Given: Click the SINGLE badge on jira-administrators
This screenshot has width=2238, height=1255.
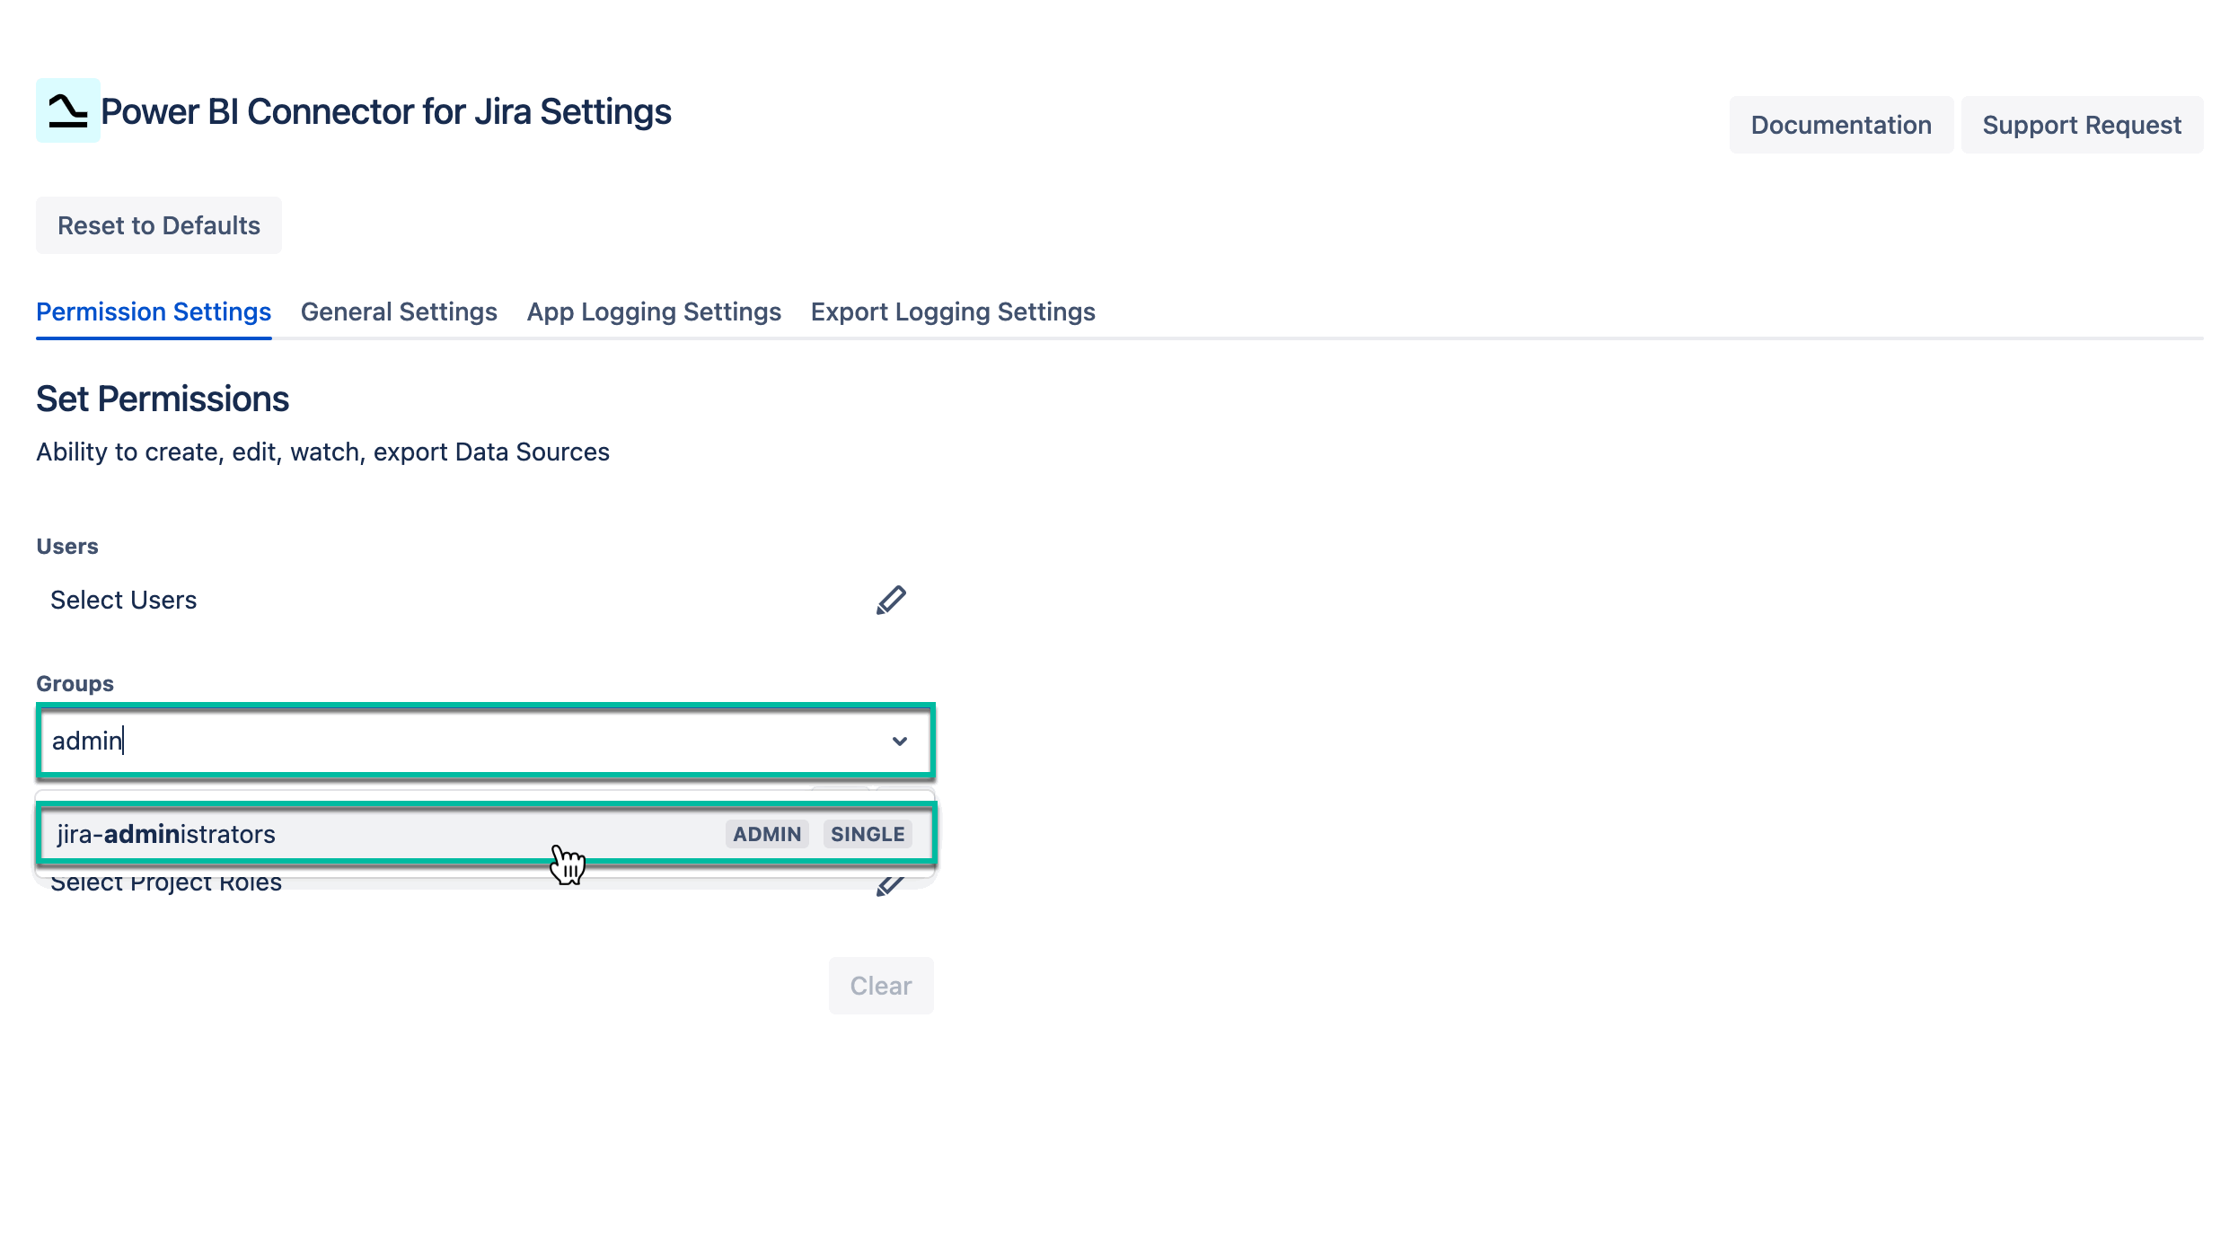Looking at the screenshot, I should coord(867,834).
